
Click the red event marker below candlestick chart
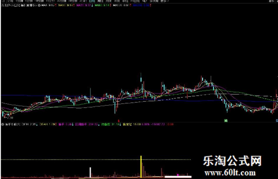click(119, 121)
